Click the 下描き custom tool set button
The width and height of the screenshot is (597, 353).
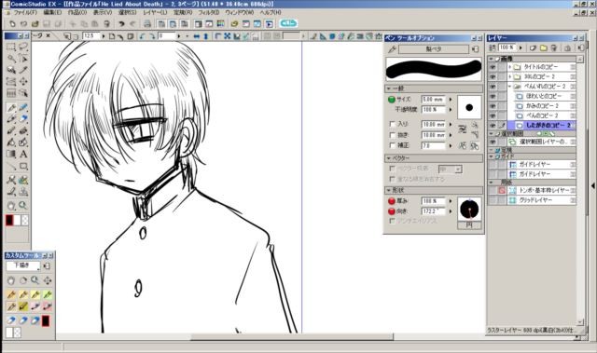[x=22, y=265]
